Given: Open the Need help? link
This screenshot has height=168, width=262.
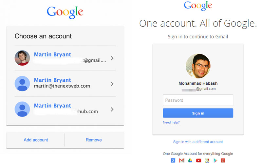Looking at the screenshot, I should point(171,122).
